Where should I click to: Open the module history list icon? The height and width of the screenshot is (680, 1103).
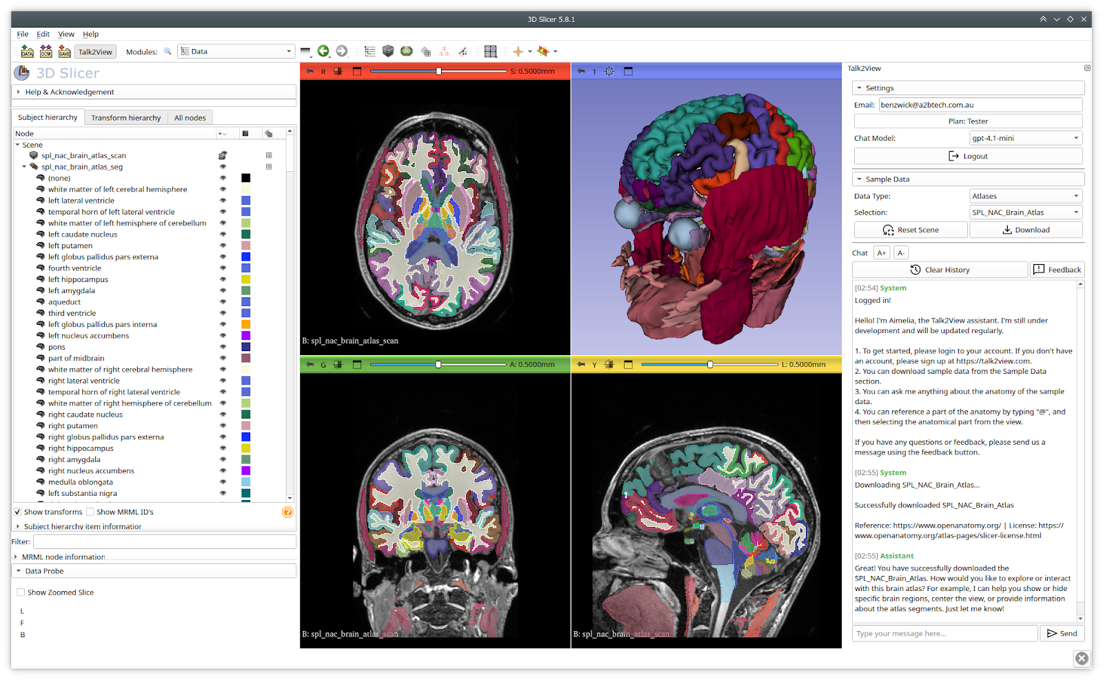click(305, 52)
